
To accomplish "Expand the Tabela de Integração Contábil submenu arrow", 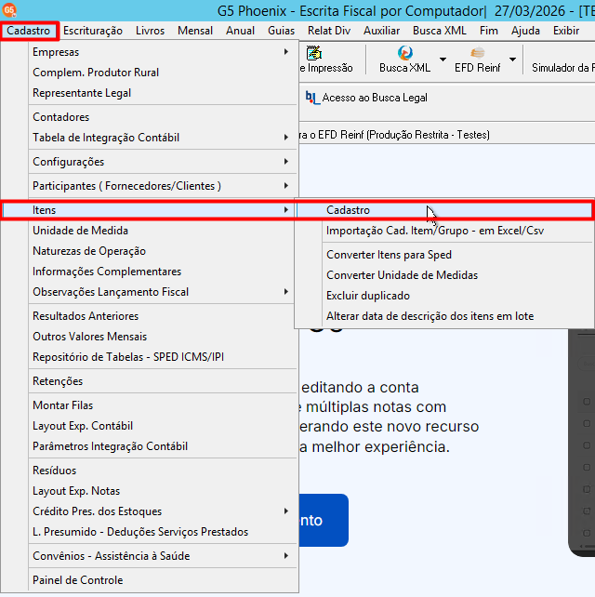I will coord(286,138).
